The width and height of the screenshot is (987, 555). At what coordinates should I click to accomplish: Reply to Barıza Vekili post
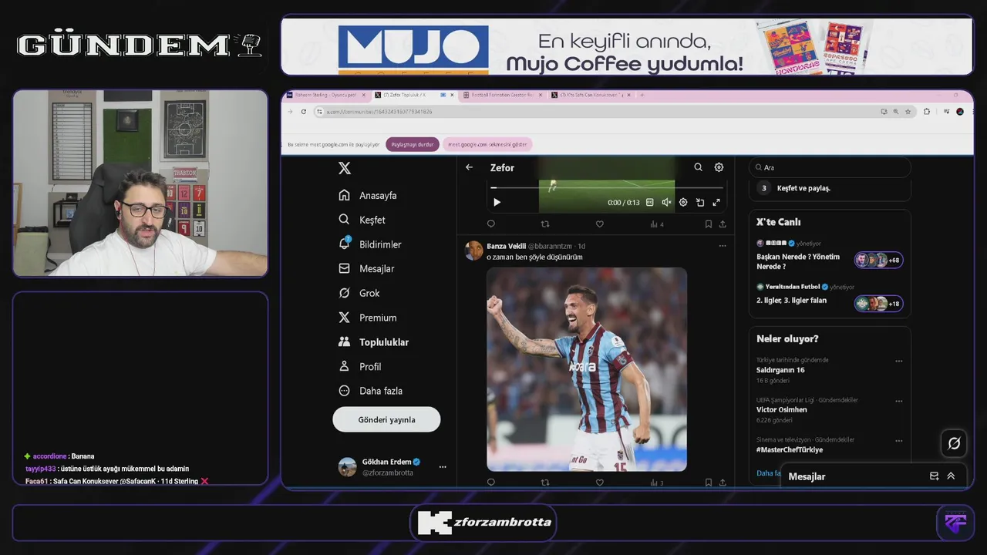[x=491, y=483]
